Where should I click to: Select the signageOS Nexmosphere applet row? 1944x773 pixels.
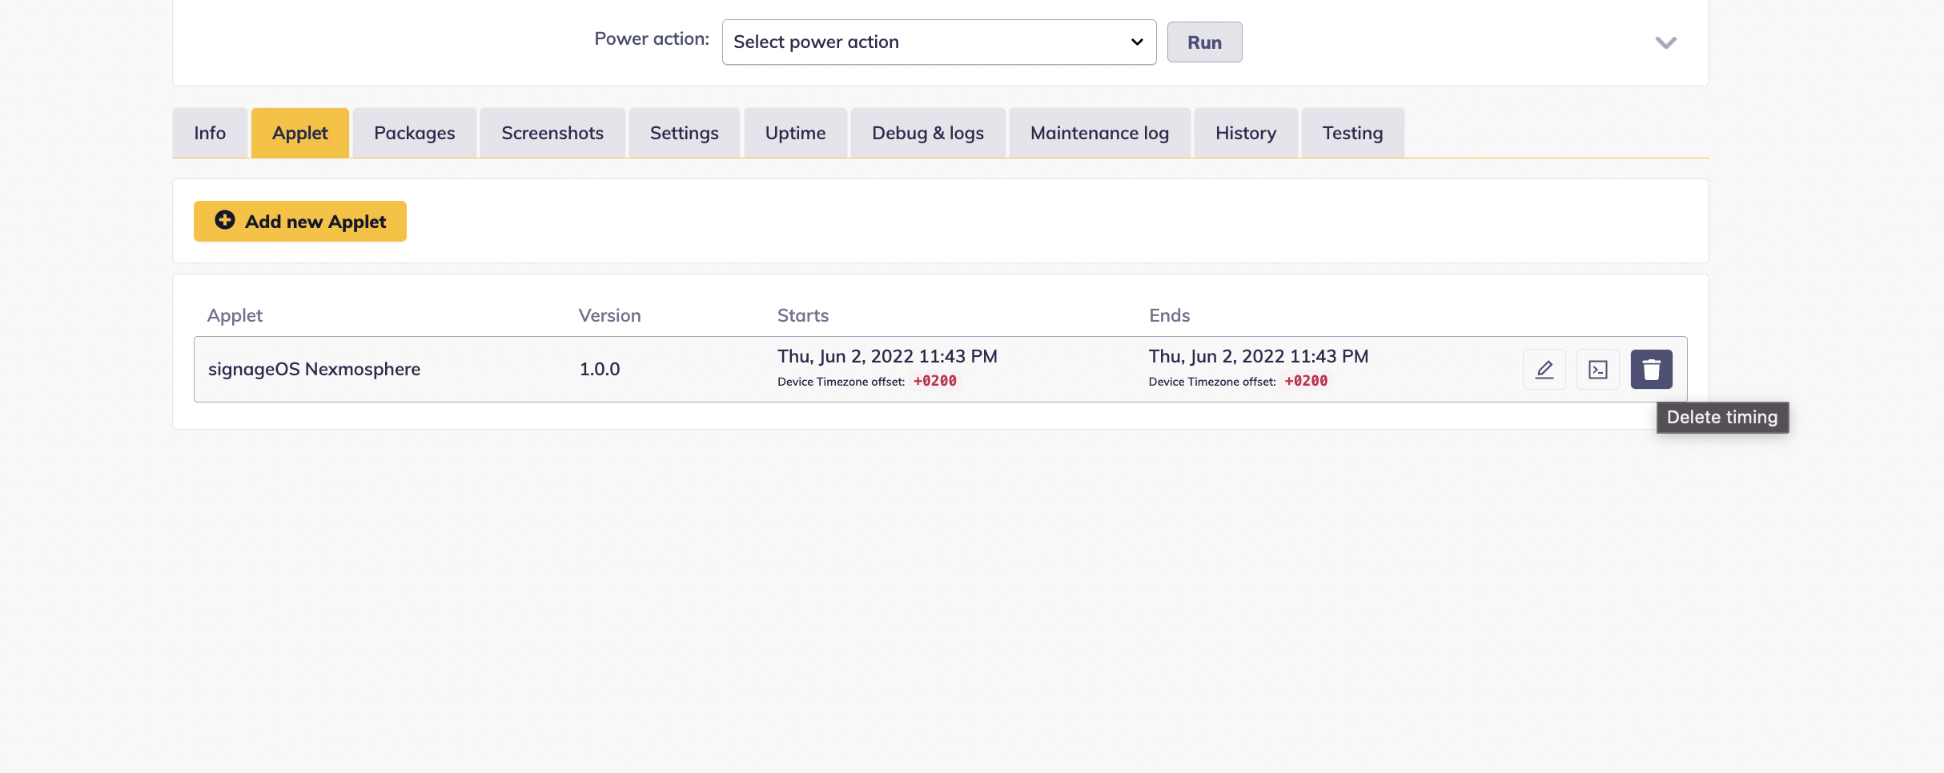point(314,370)
